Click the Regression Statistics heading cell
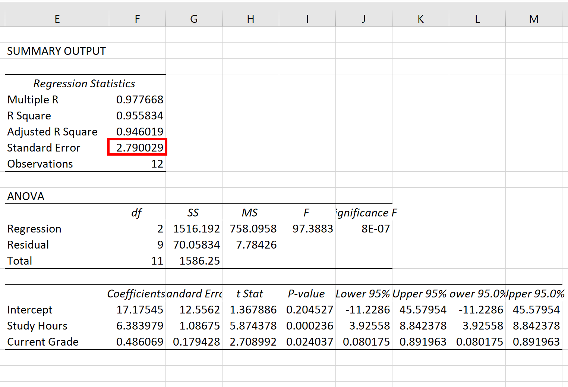Screen dimensions: 568x387 (84, 83)
